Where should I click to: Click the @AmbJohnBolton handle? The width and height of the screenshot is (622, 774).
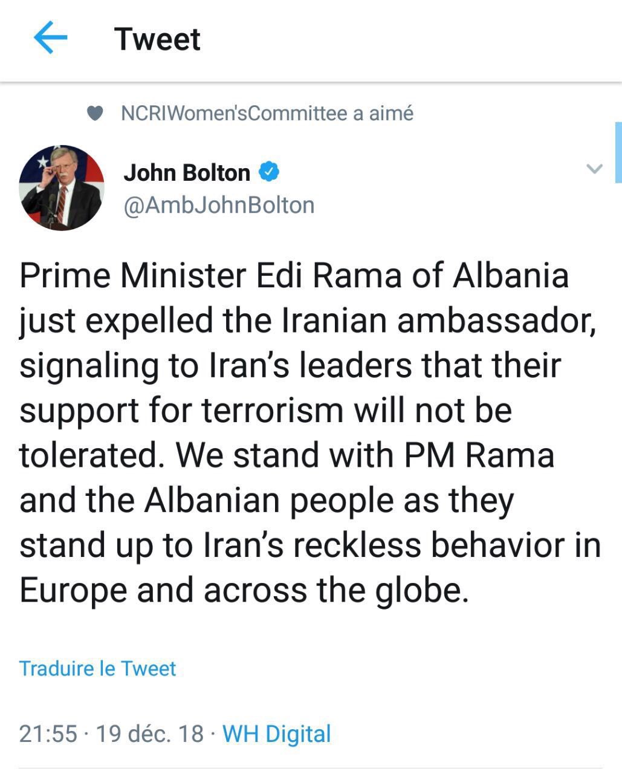[x=219, y=205]
